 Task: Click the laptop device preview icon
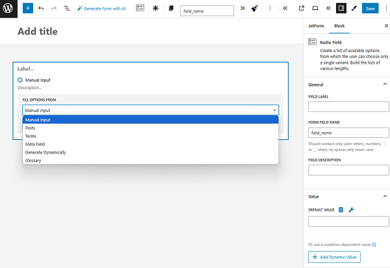(x=315, y=8)
